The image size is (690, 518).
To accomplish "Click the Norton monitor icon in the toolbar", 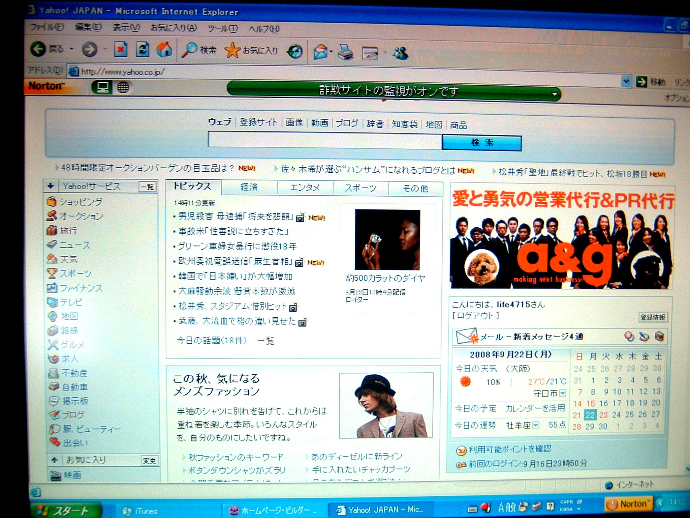I will (x=102, y=88).
